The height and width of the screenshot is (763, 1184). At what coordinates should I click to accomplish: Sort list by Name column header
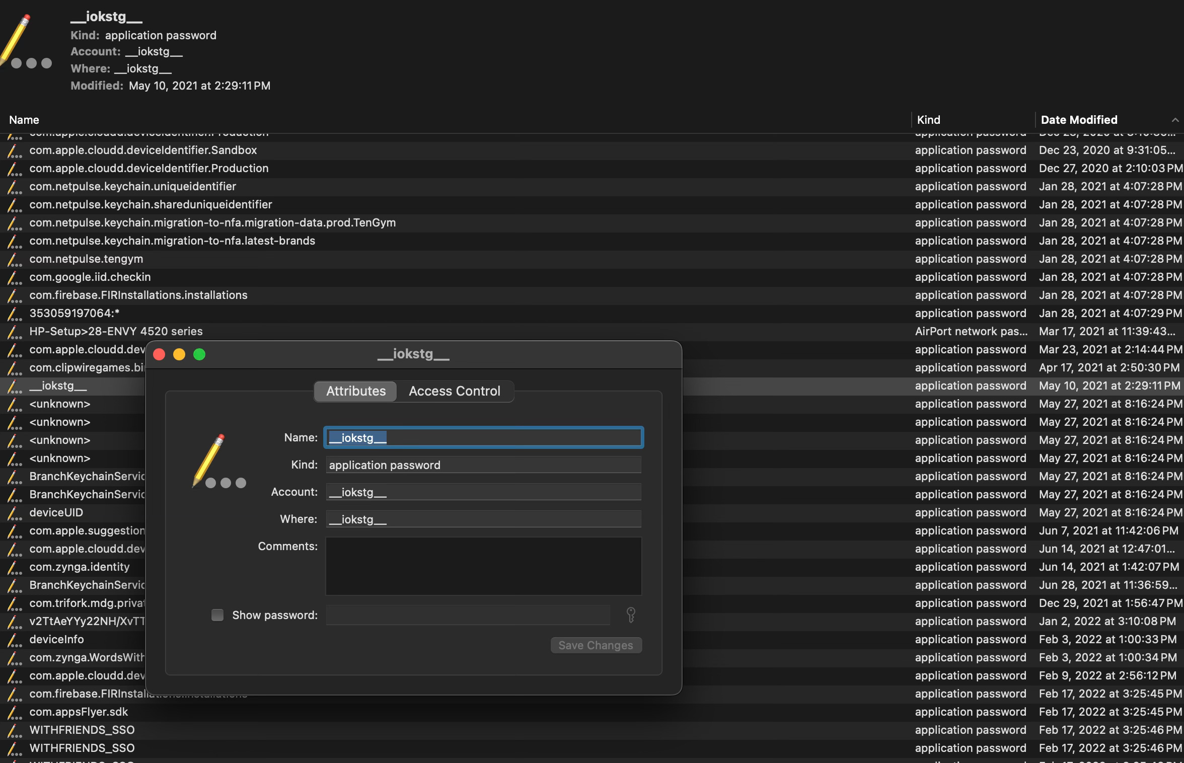[24, 120]
